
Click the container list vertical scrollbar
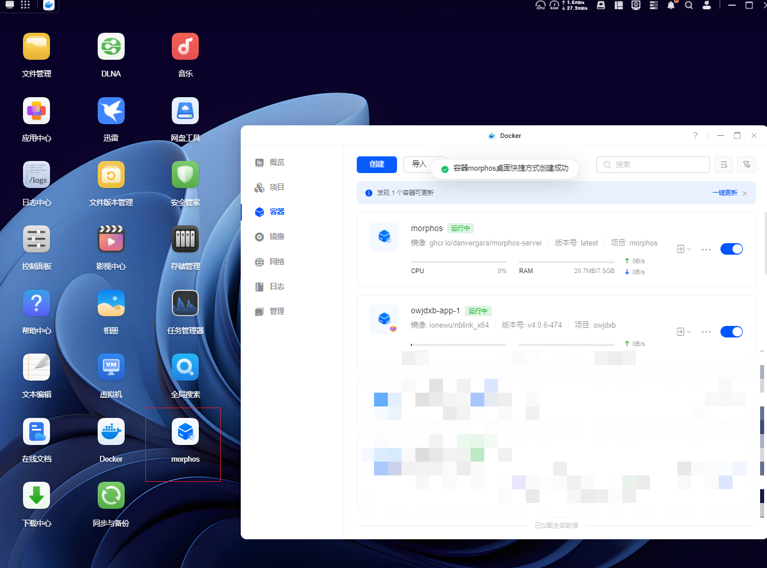pyautogui.click(x=765, y=244)
